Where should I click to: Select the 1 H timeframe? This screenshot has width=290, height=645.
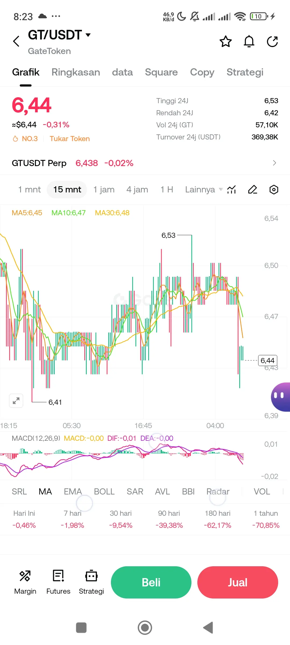(x=166, y=189)
